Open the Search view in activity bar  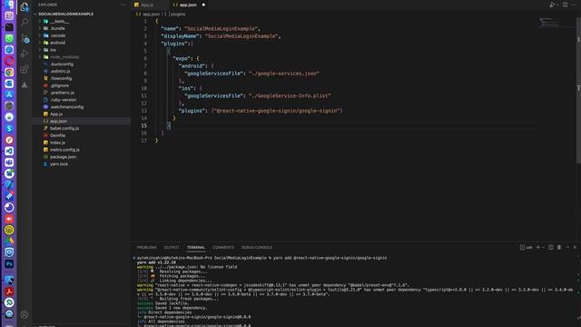point(25,22)
